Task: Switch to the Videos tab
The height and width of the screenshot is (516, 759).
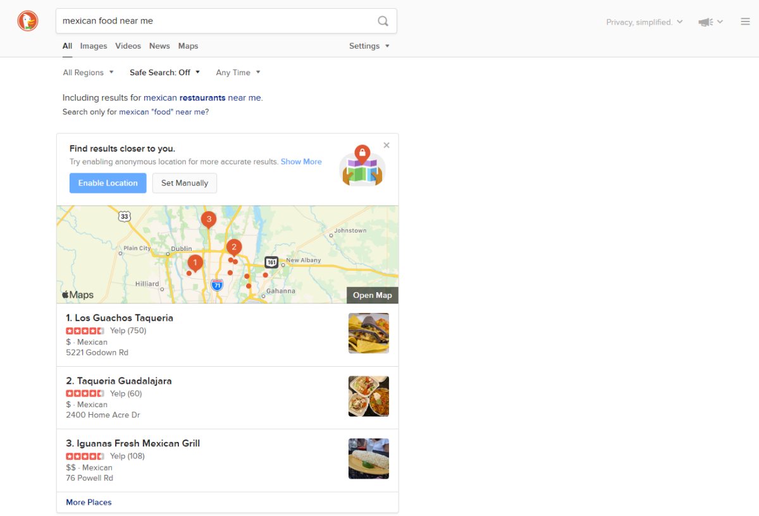Action: click(x=128, y=46)
